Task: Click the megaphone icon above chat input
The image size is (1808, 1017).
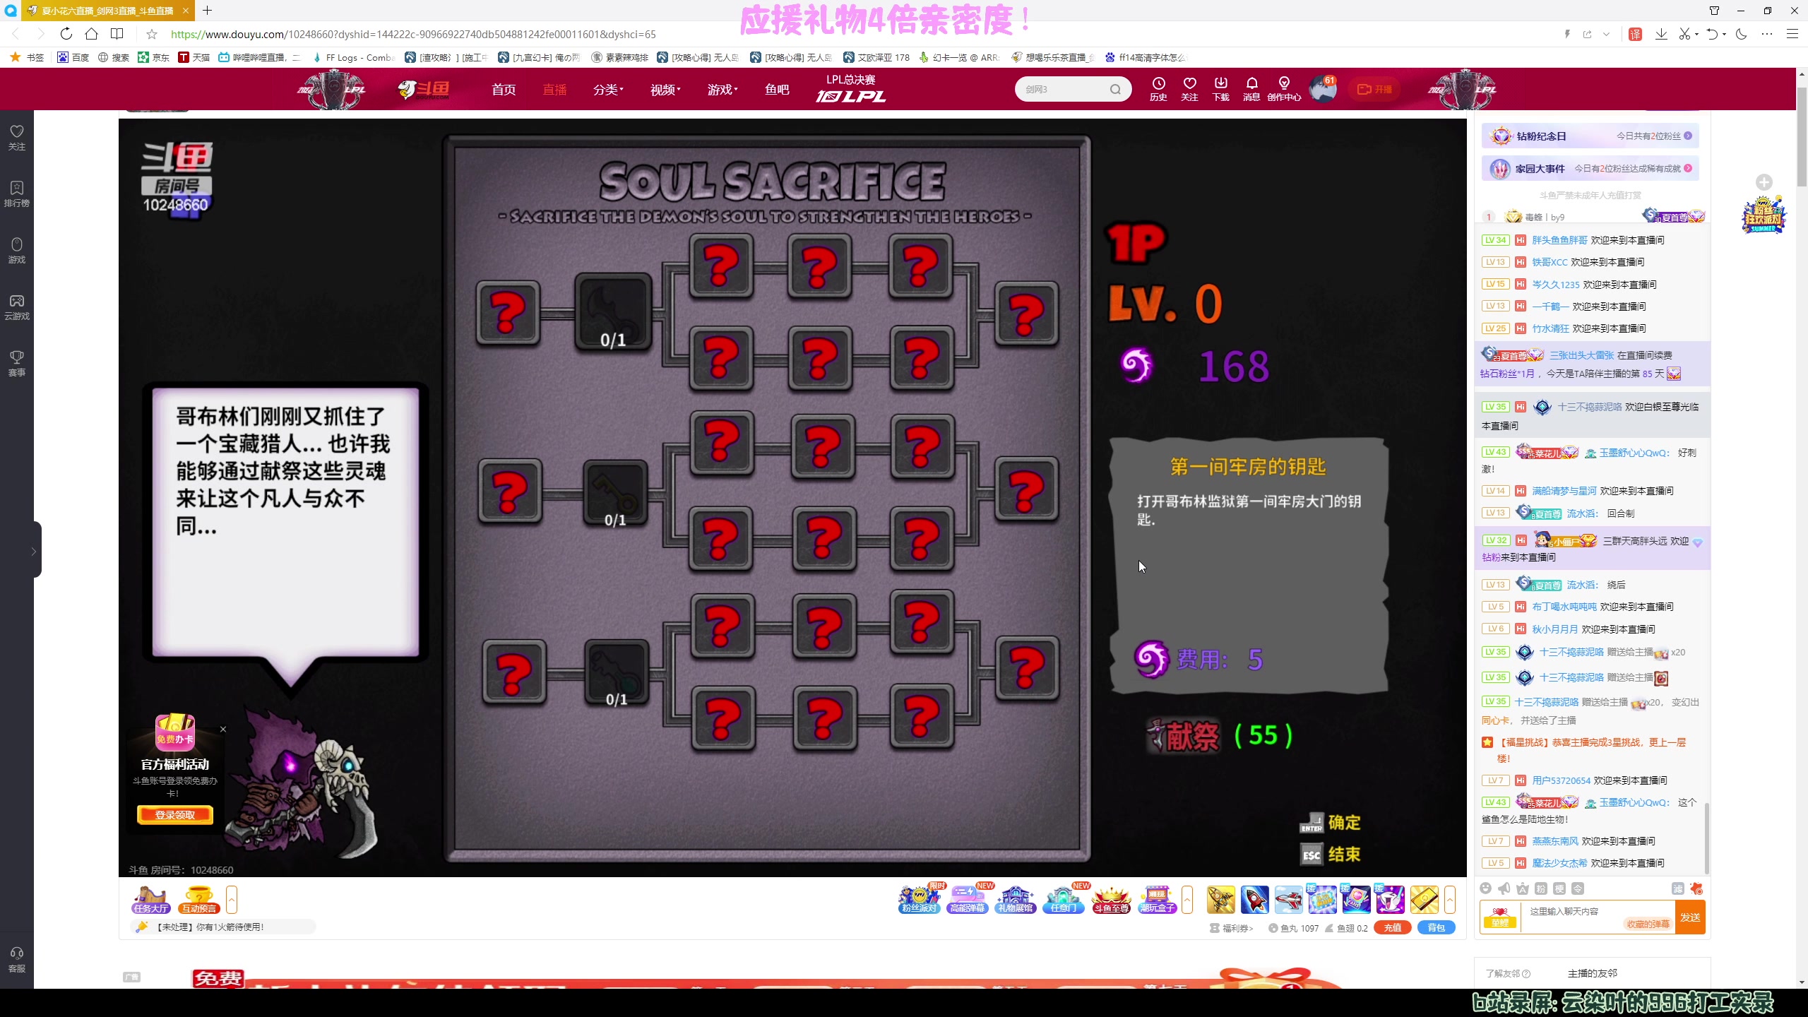Action: [x=1504, y=888]
